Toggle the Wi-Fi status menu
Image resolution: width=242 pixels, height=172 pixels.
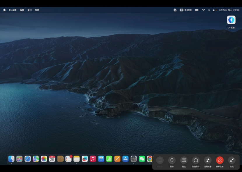point(203,10)
